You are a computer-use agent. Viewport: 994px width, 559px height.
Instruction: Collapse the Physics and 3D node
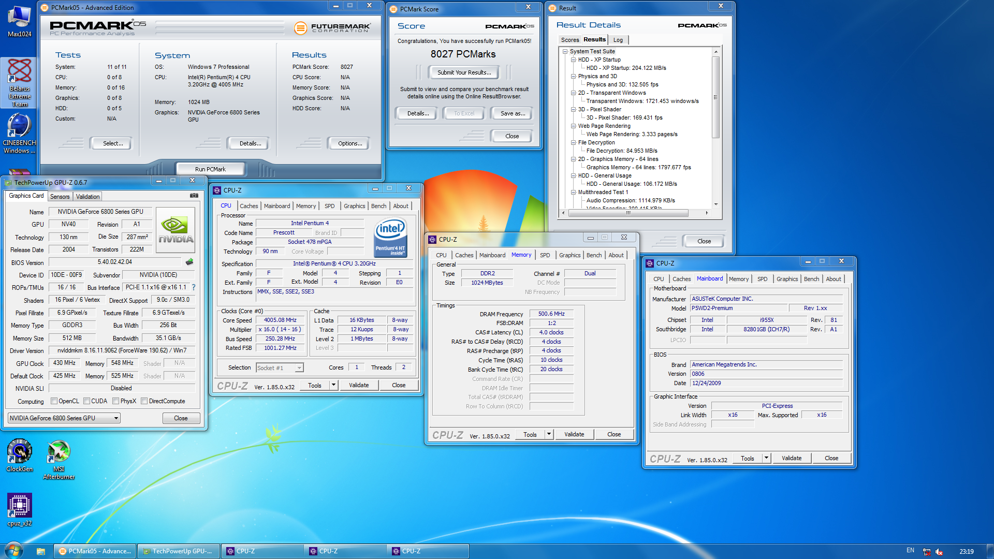(x=573, y=77)
